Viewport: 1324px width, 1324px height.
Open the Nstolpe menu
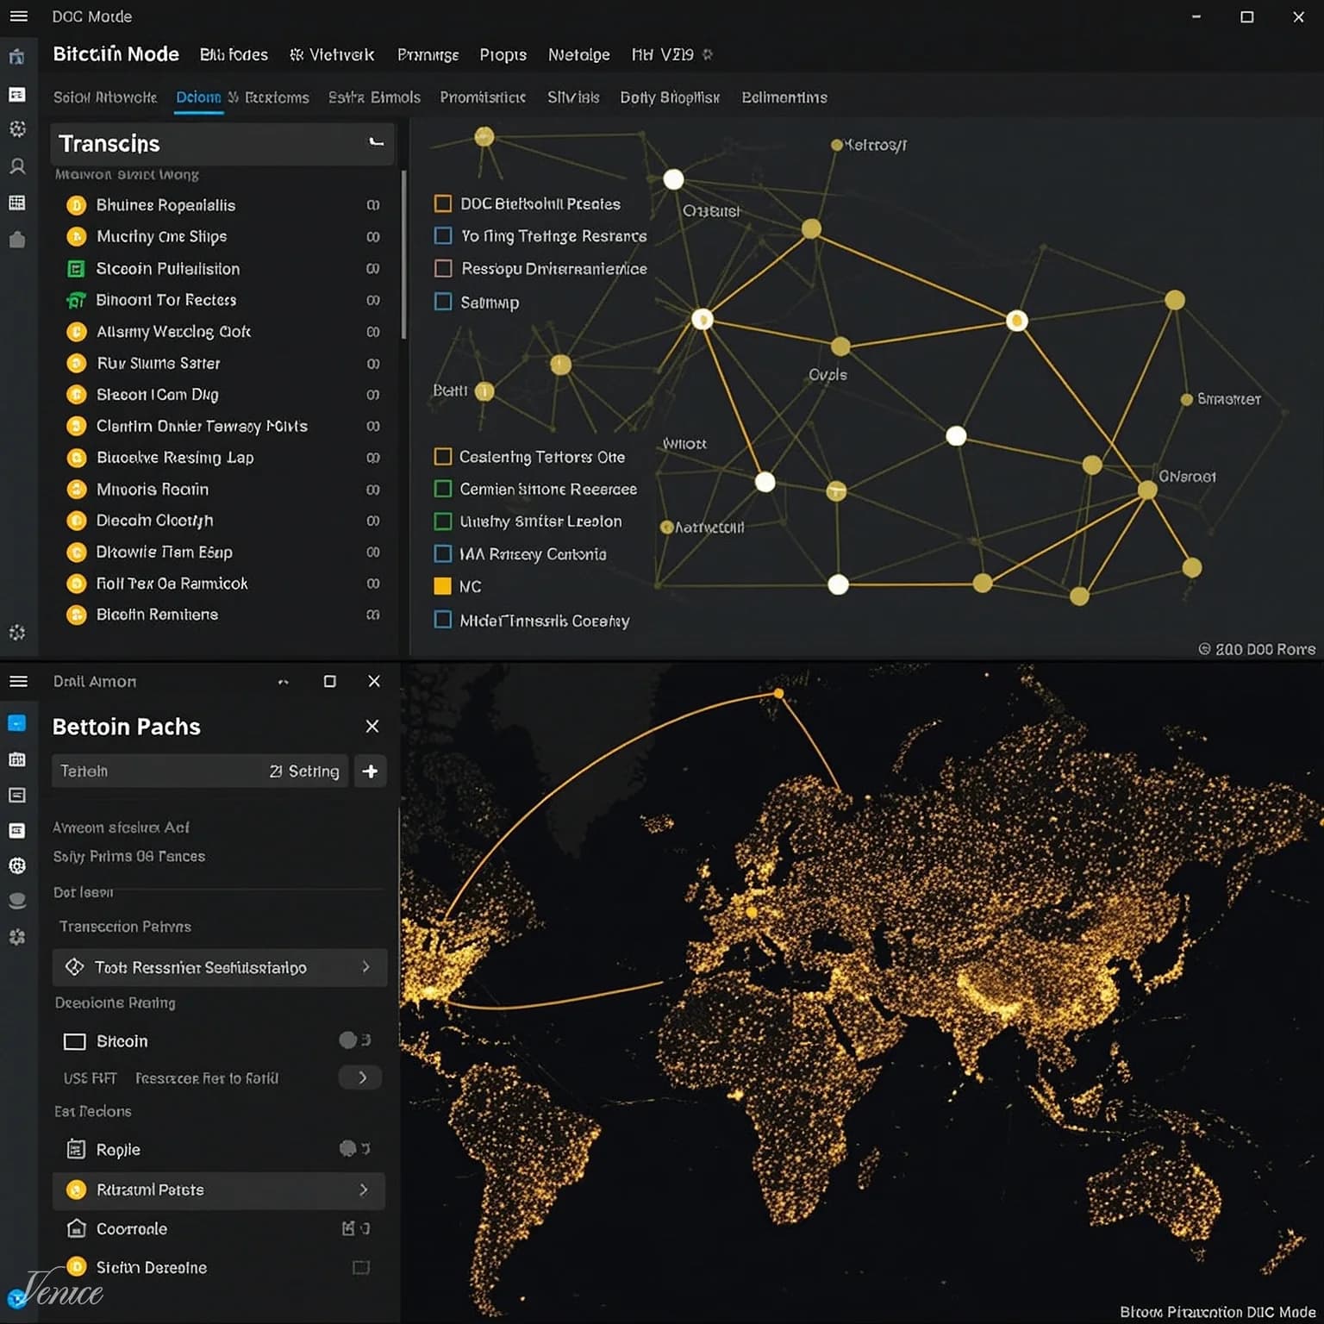tap(578, 54)
